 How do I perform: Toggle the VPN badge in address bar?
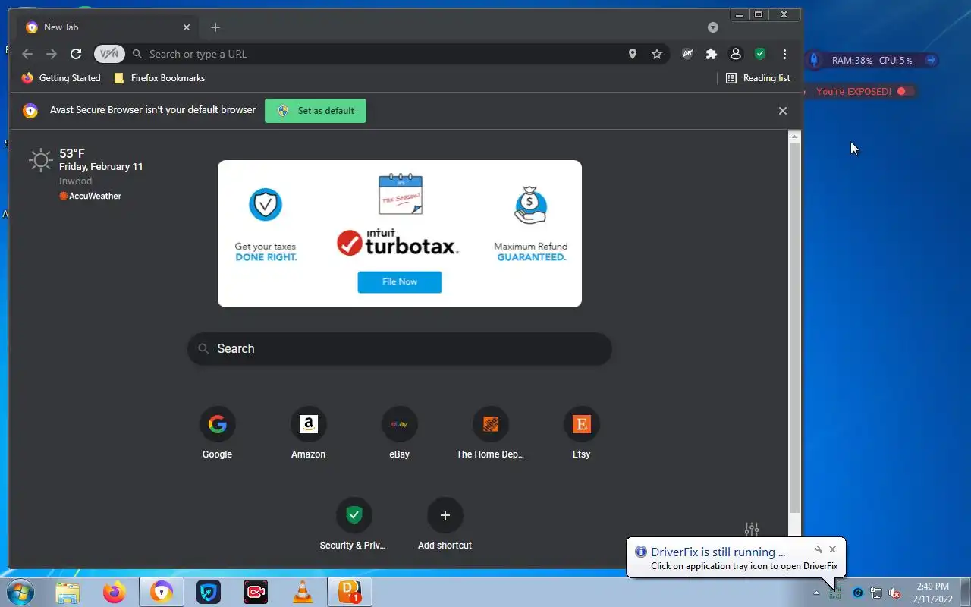click(x=109, y=54)
